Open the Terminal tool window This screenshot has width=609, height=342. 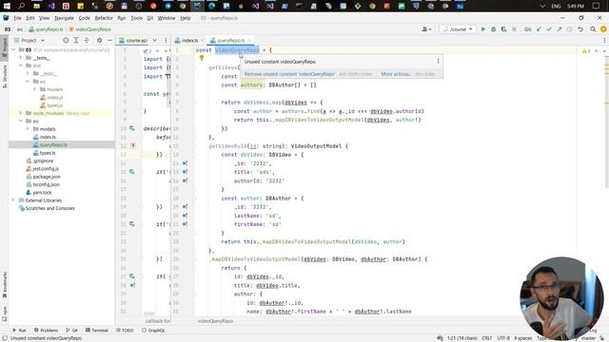tap(97, 331)
